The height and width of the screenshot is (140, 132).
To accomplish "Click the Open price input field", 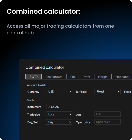I will (107, 122).
